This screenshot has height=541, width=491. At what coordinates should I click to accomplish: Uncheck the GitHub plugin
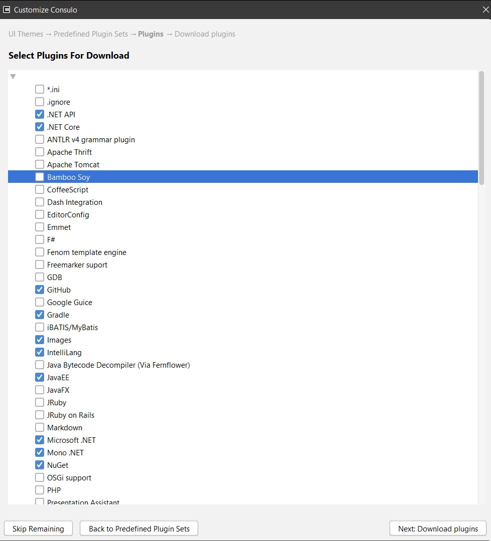pyautogui.click(x=40, y=290)
